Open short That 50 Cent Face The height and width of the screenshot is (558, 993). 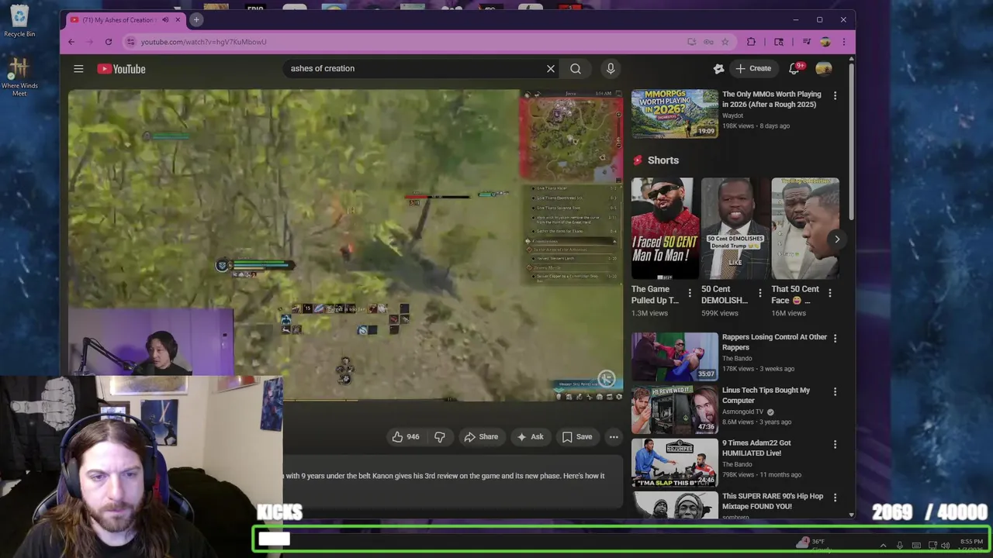805,229
